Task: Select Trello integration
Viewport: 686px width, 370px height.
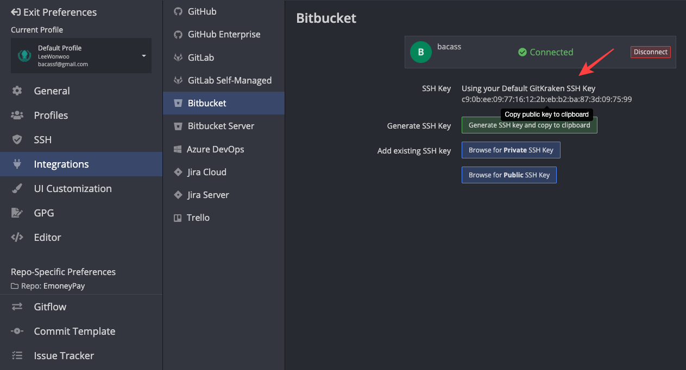Action: pyautogui.click(x=224, y=218)
